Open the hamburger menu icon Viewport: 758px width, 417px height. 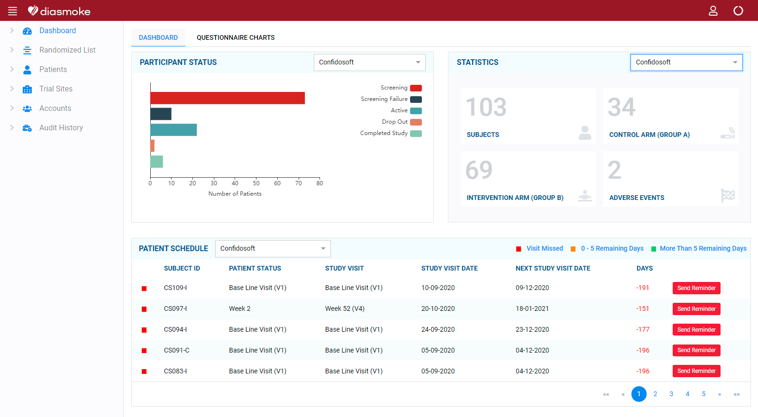pos(12,11)
